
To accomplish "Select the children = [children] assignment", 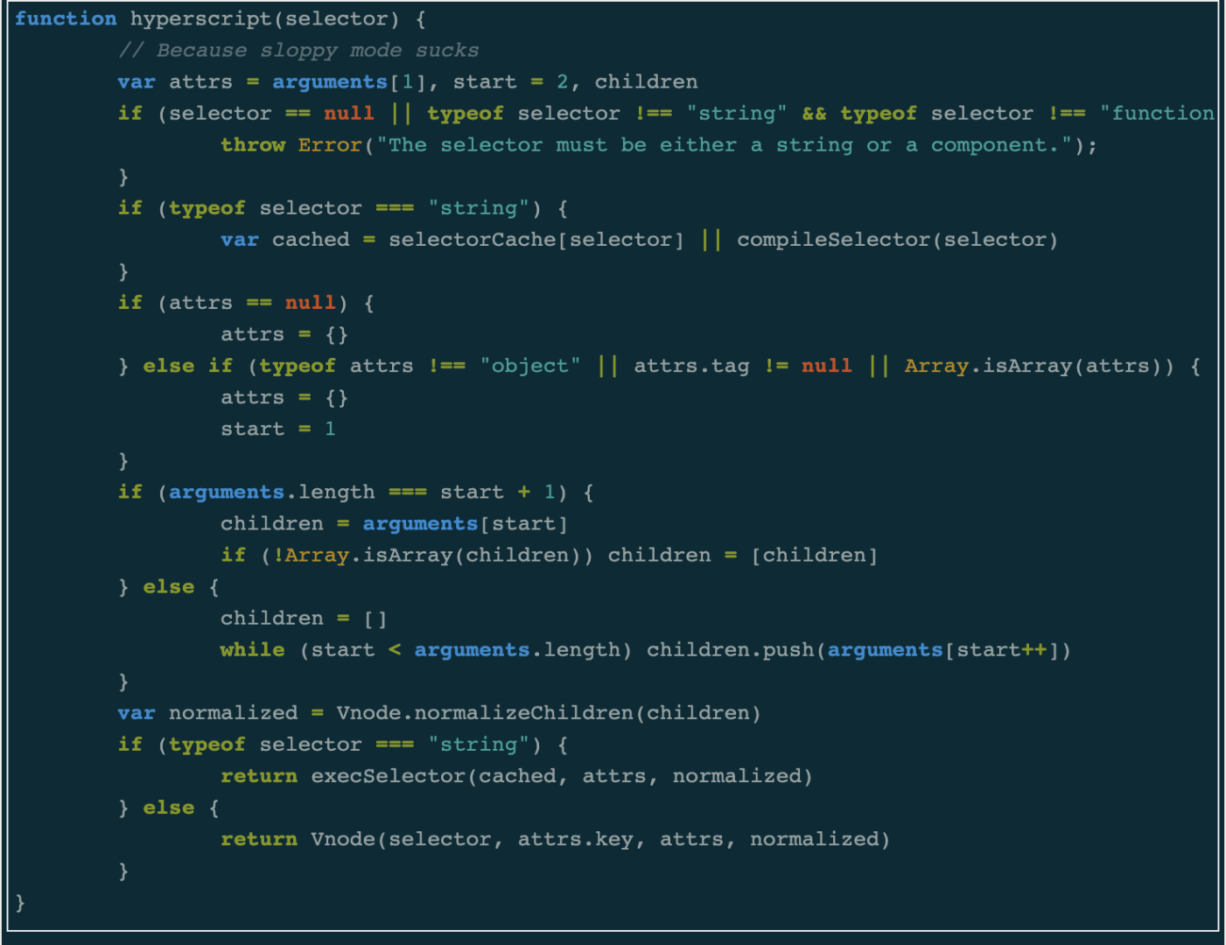I will click(744, 555).
